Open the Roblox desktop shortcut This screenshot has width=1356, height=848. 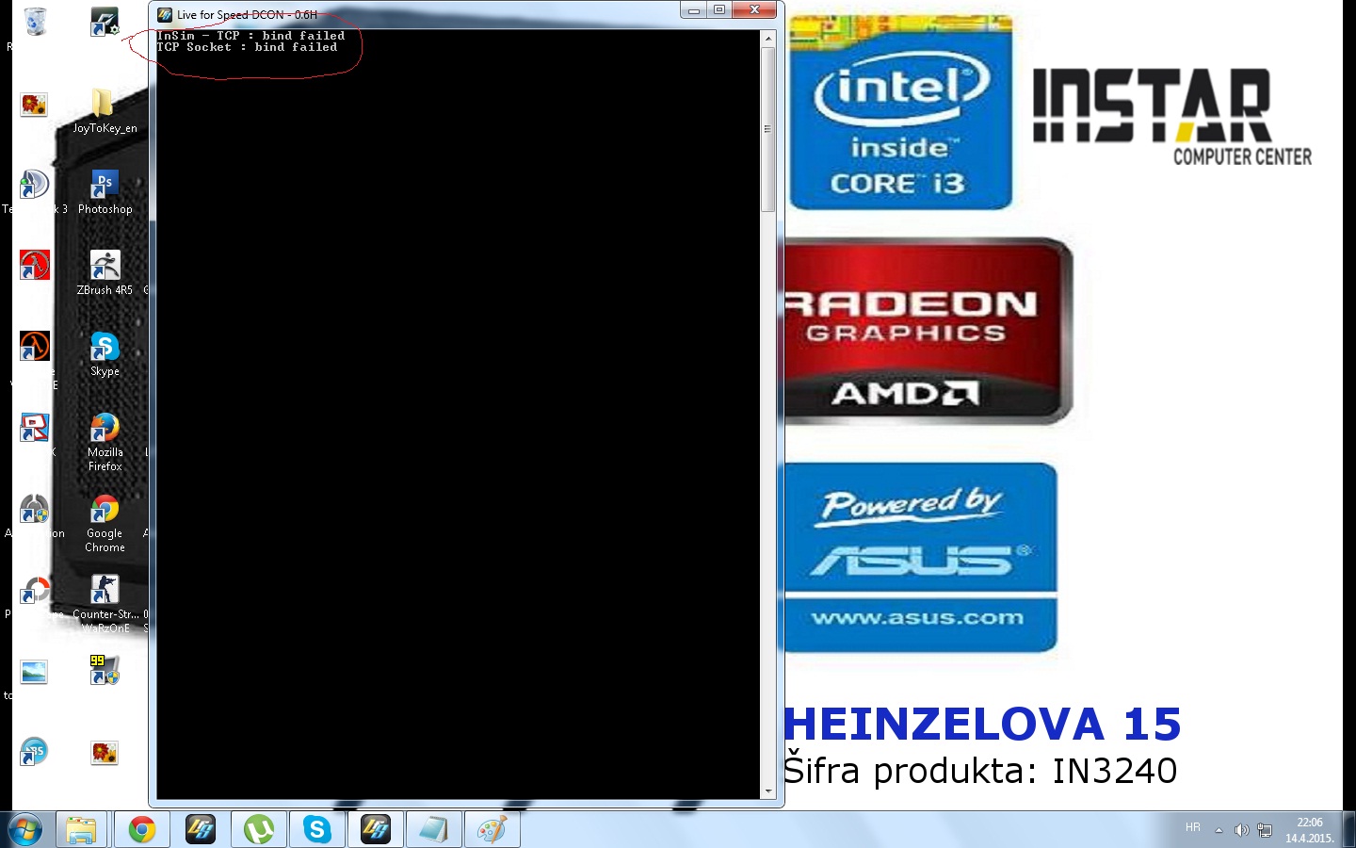tap(35, 427)
